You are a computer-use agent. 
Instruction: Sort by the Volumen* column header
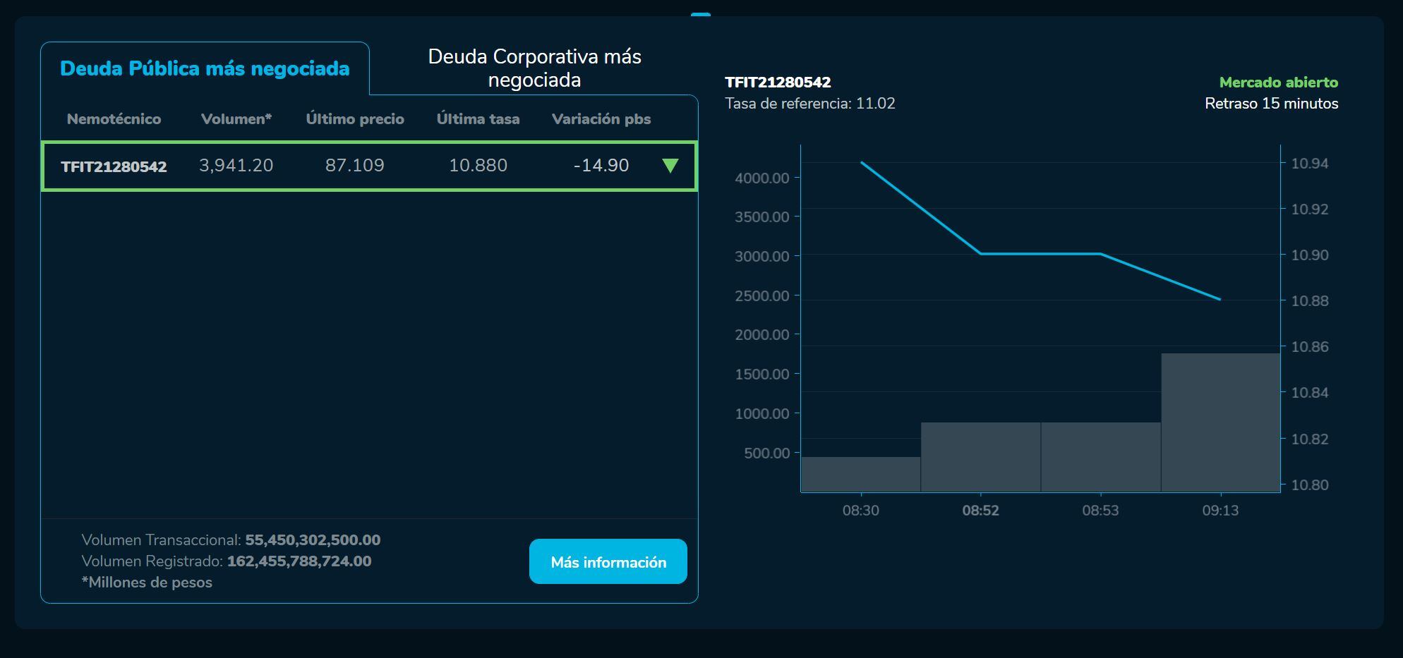click(x=236, y=119)
